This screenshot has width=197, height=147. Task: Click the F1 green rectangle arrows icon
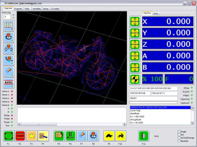(8, 136)
